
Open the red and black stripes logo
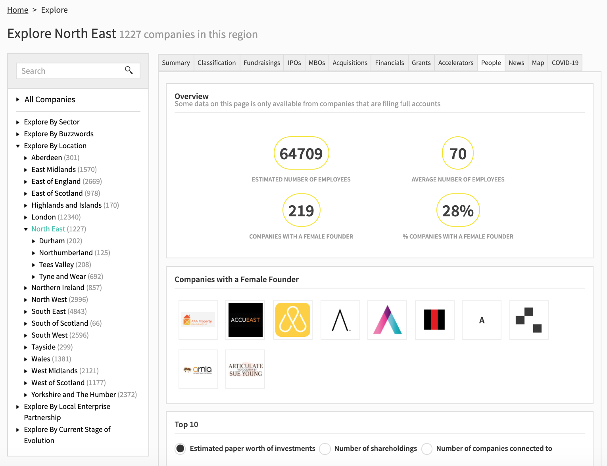pos(434,320)
